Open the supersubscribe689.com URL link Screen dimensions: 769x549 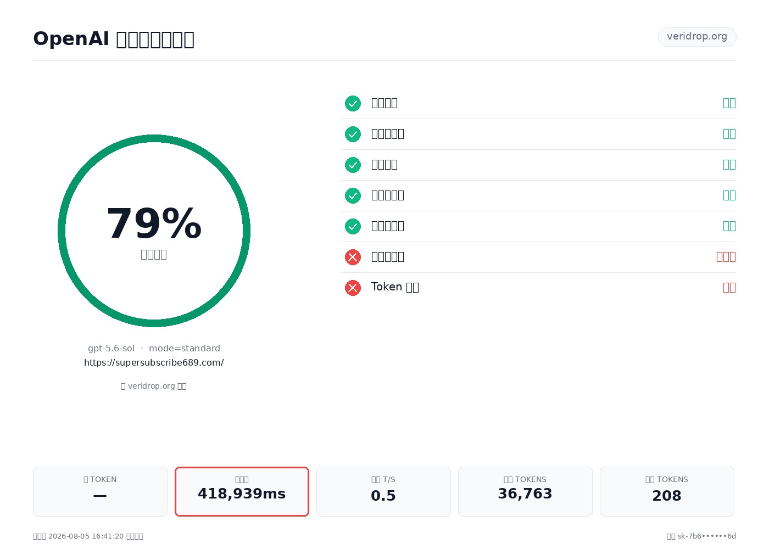tap(154, 363)
